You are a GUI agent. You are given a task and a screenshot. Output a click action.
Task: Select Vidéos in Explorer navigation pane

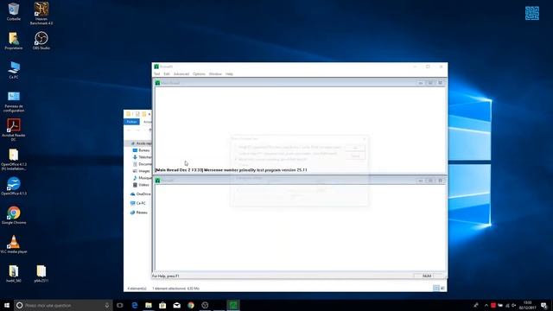[141, 185]
